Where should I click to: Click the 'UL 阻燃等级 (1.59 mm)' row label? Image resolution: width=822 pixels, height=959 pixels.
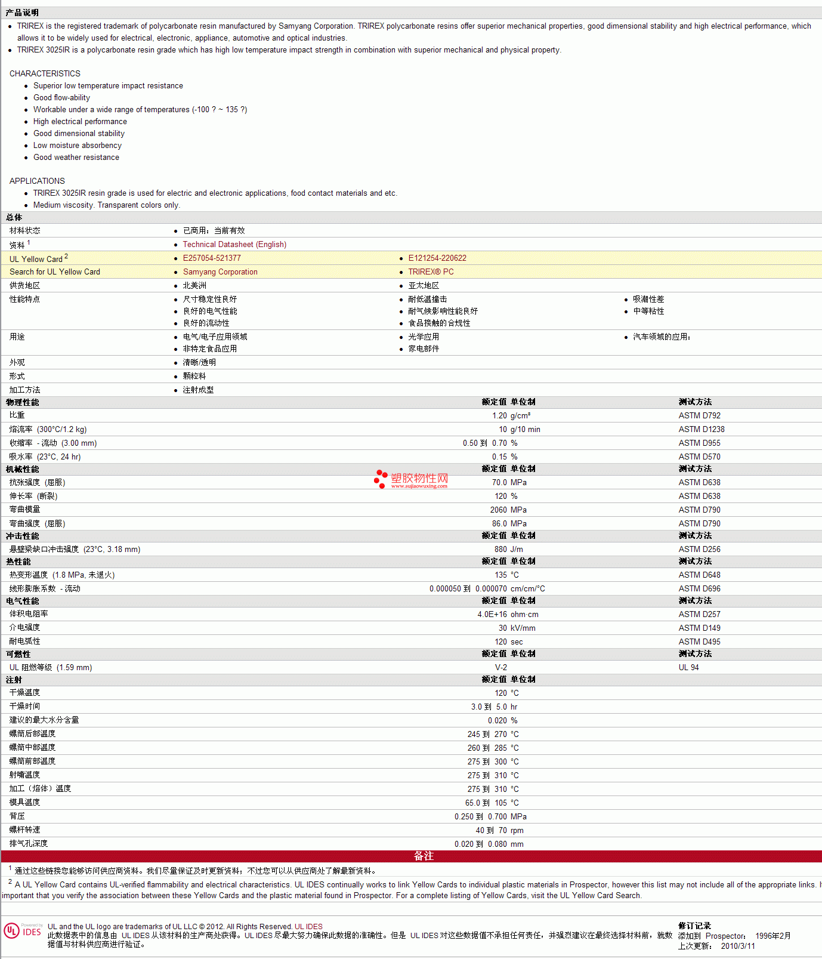(x=51, y=668)
